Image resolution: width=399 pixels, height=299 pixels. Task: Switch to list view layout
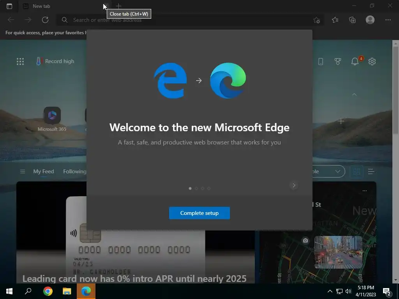[x=371, y=172]
